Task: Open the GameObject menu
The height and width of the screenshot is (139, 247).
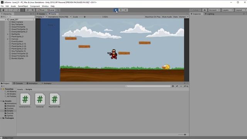Action: pyautogui.click(x=23, y=6)
